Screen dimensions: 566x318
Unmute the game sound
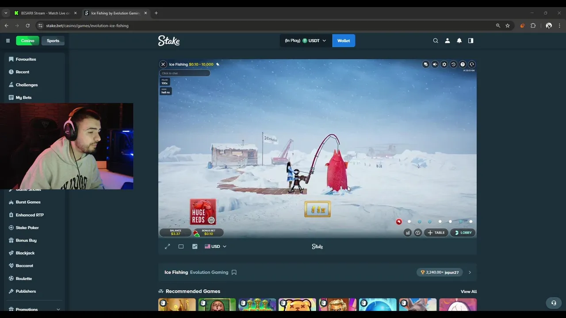pos(435,64)
